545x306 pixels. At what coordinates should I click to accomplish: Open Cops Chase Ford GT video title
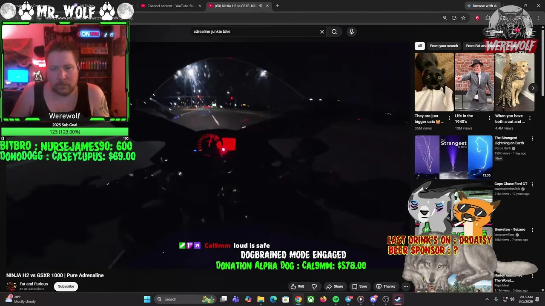pos(511,184)
